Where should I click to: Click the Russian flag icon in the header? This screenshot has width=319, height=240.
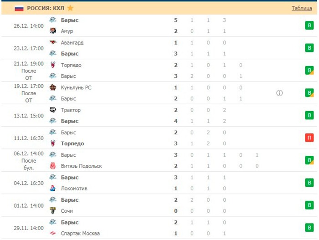19,8
